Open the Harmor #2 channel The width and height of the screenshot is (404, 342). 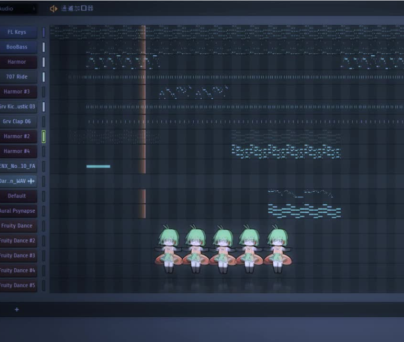(x=18, y=137)
